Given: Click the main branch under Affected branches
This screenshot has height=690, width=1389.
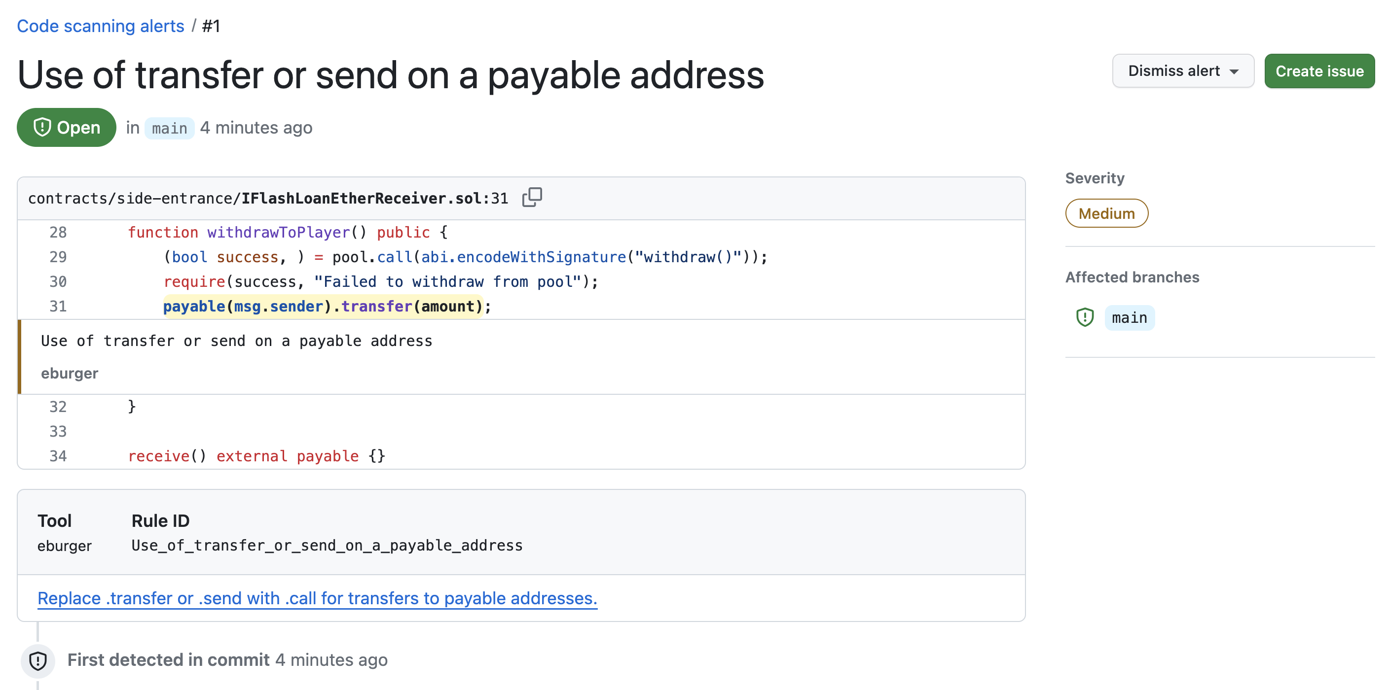Looking at the screenshot, I should click(x=1130, y=317).
